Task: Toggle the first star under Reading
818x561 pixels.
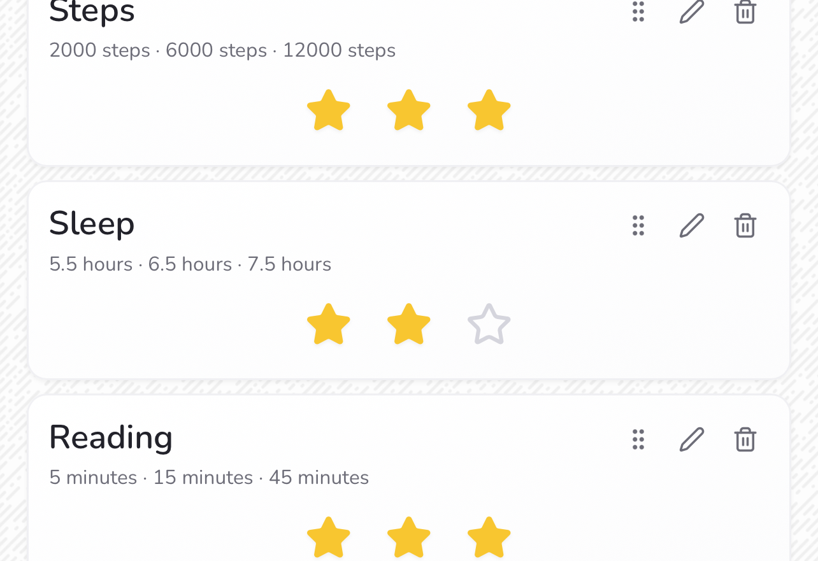Action: pyautogui.click(x=329, y=538)
